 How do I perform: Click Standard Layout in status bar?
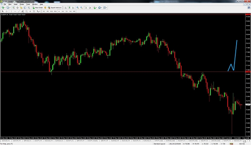[159, 144]
